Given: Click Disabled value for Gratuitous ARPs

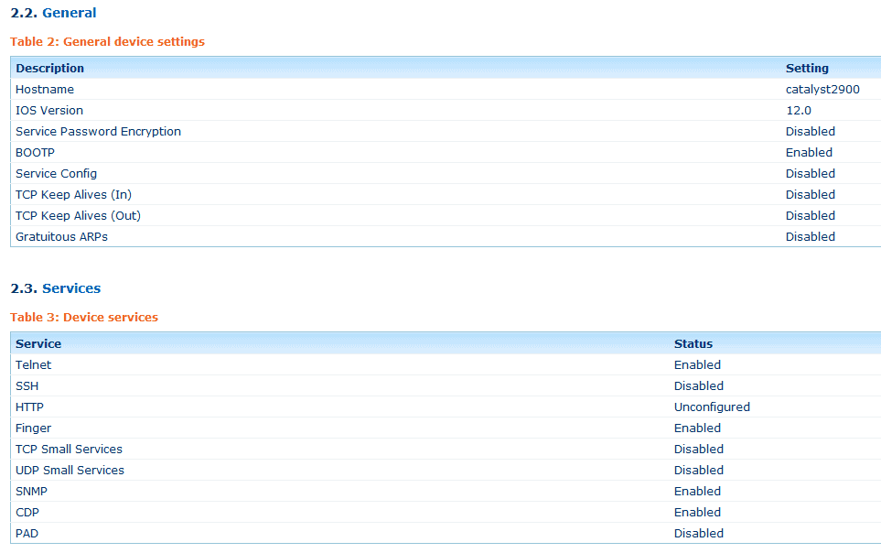Looking at the screenshot, I should (x=811, y=237).
